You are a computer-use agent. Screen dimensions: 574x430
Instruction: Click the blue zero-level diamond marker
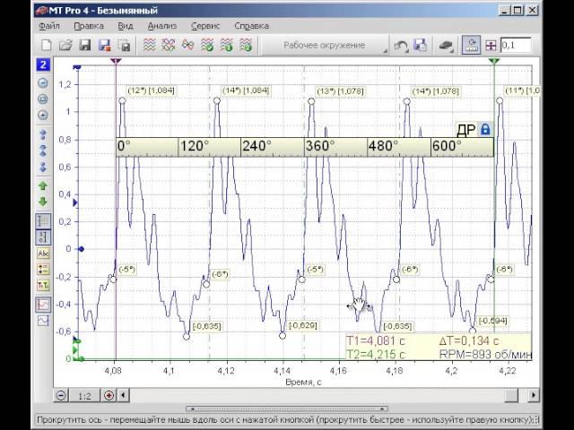click(x=82, y=249)
